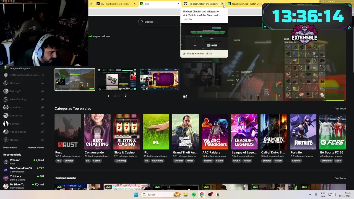Viewport: 354px width, 199px height.
Task: Unmute the featured stream preview
Action: [185, 96]
